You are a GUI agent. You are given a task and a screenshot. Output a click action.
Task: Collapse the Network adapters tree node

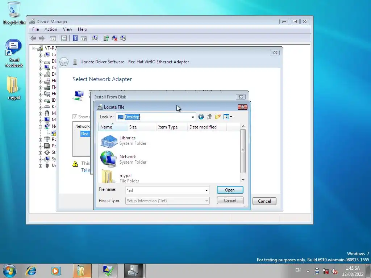coord(41,126)
